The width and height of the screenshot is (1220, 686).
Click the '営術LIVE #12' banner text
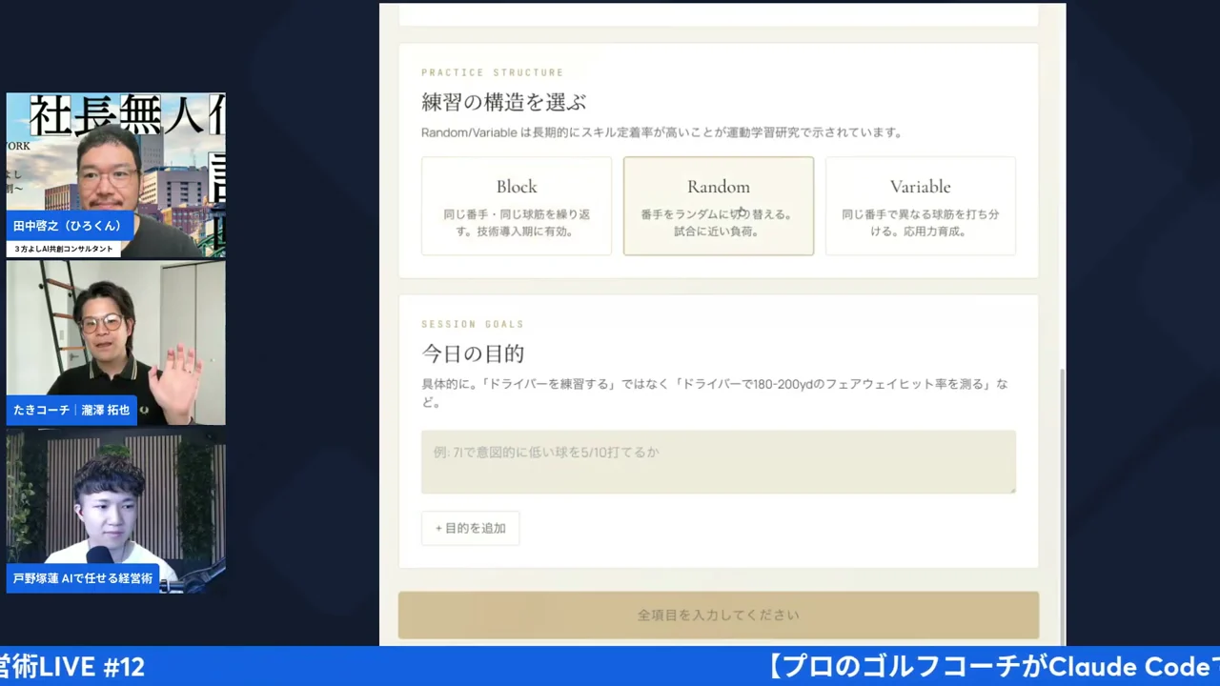72,667
